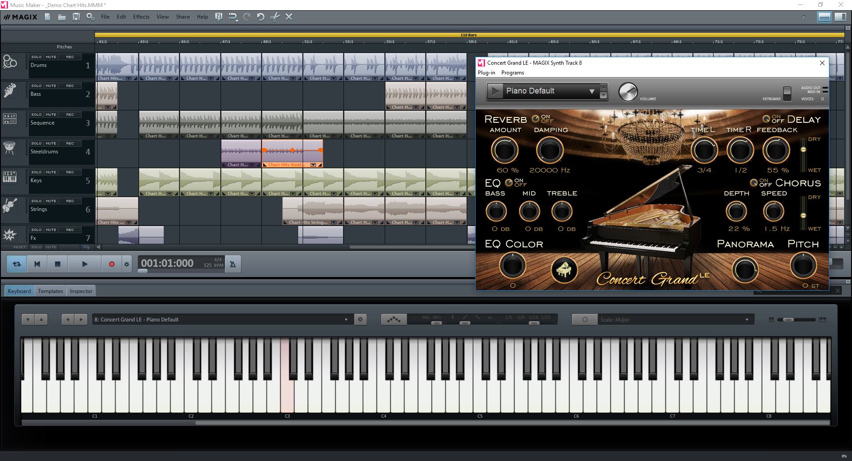Expand the Concert Grand LE instrument selector dropdown
852x461 pixels.
[347, 319]
